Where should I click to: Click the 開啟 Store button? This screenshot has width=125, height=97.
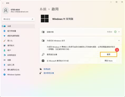click(x=108, y=61)
